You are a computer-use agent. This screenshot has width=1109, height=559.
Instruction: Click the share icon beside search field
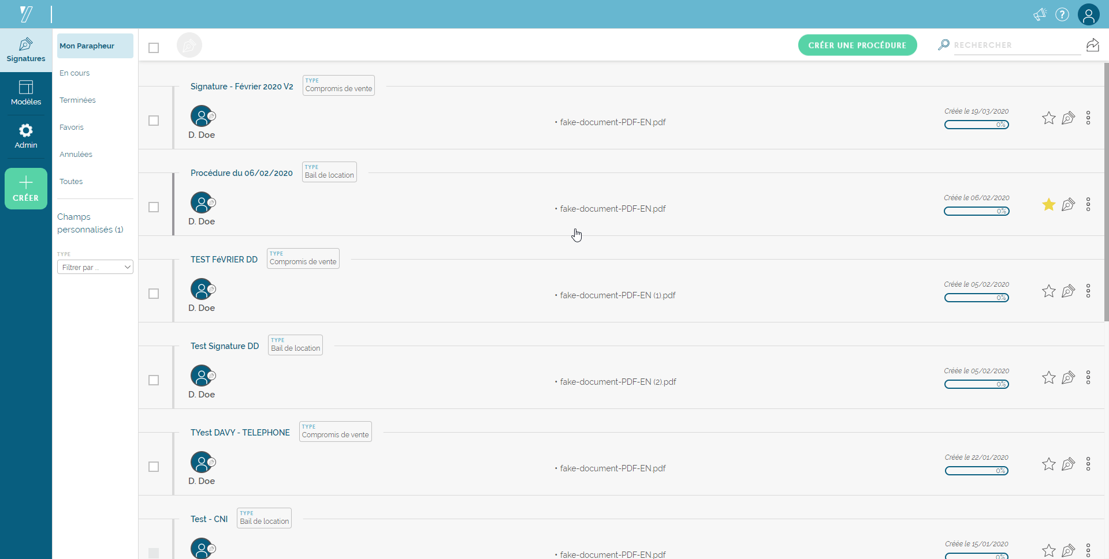[x=1092, y=45]
